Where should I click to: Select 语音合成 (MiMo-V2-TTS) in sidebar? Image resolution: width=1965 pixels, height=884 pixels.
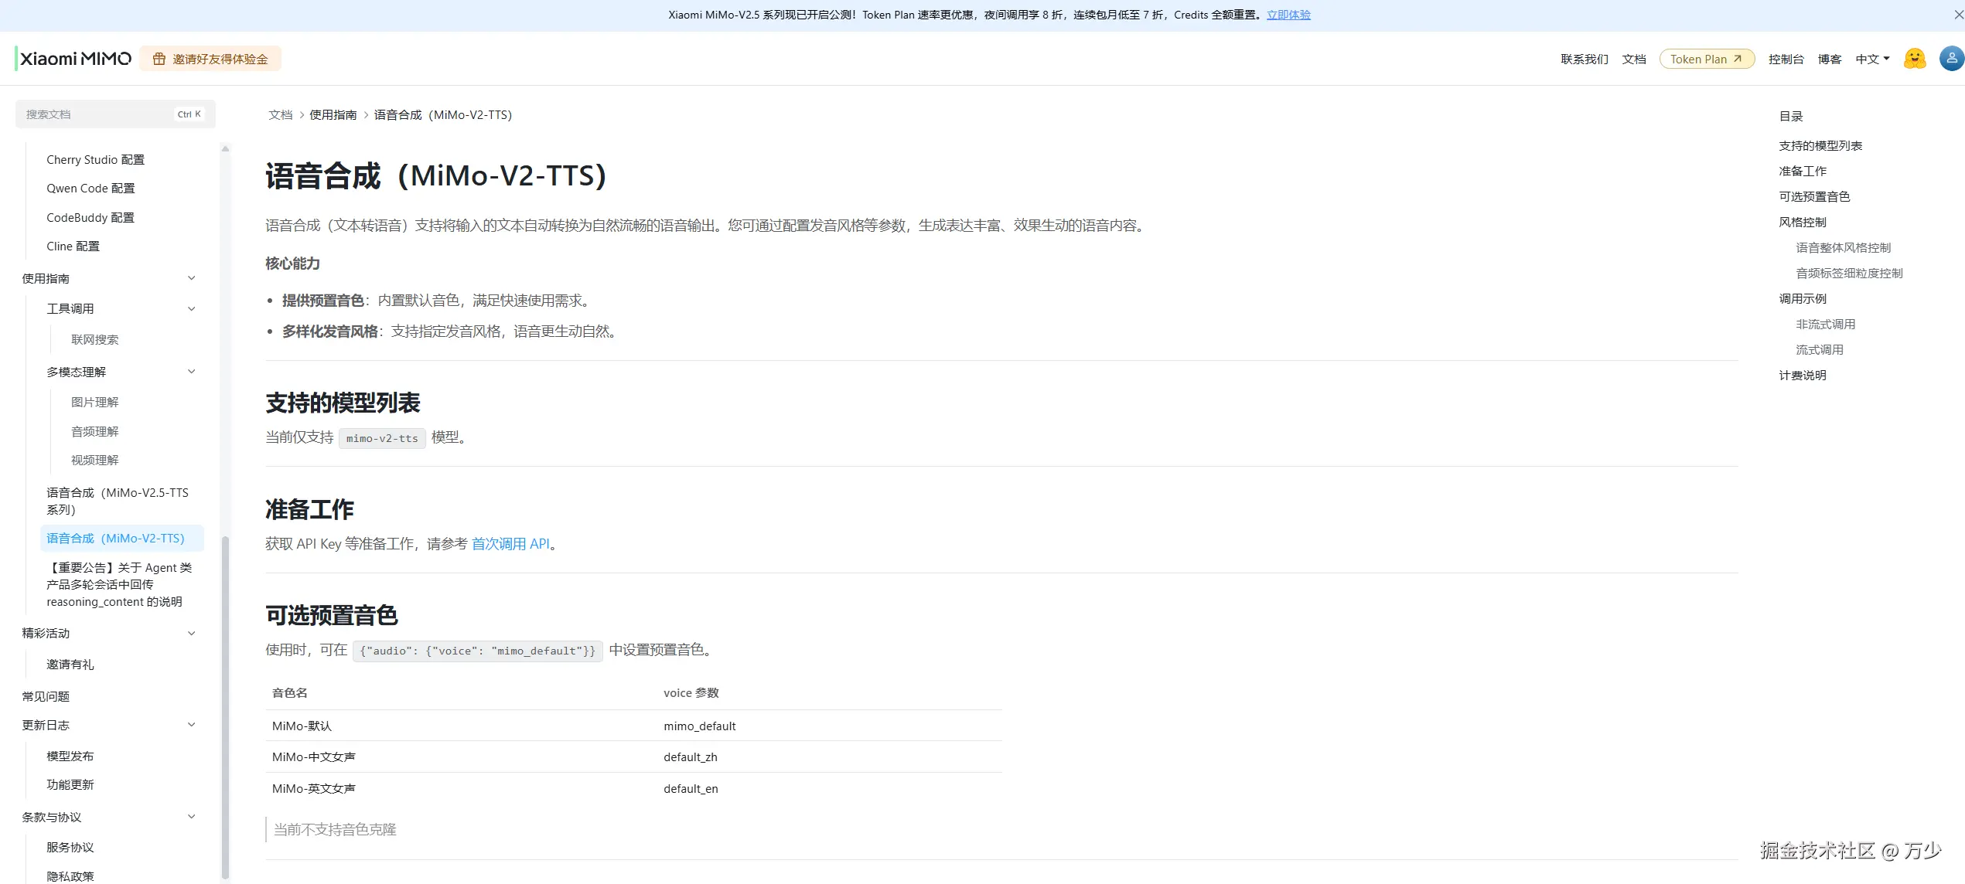point(122,539)
